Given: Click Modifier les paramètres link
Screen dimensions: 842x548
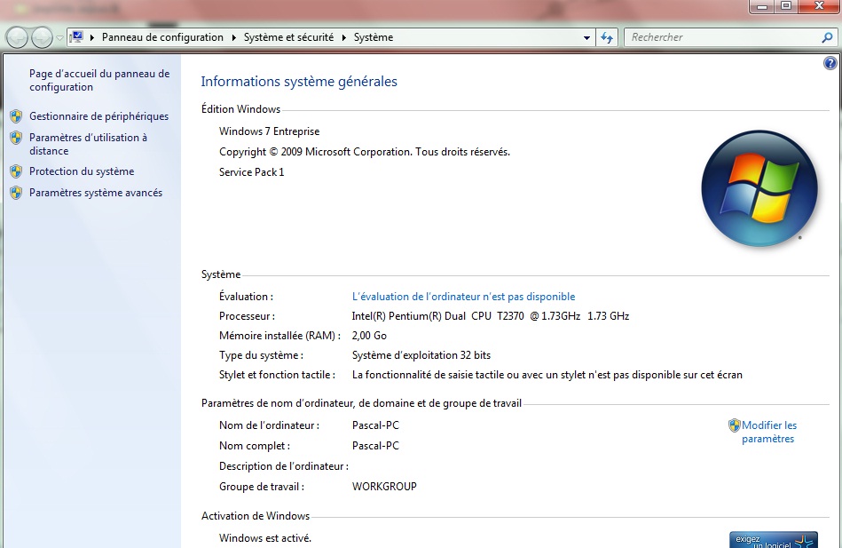Looking at the screenshot, I should 769,432.
